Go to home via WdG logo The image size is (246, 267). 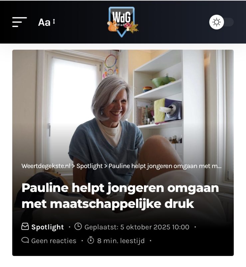(123, 22)
